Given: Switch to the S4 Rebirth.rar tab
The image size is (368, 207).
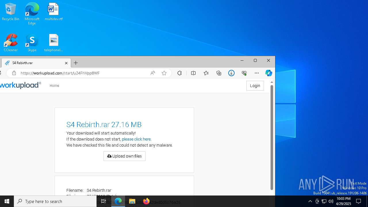Looking at the screenshot, I should coord(36,63).
